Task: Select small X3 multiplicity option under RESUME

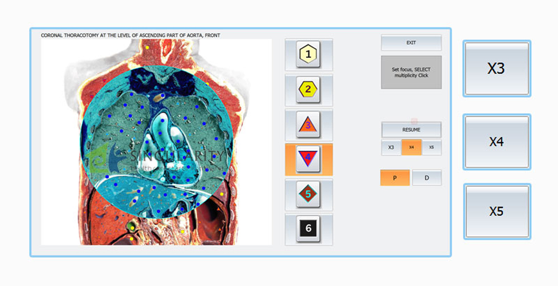Action: 391,147
